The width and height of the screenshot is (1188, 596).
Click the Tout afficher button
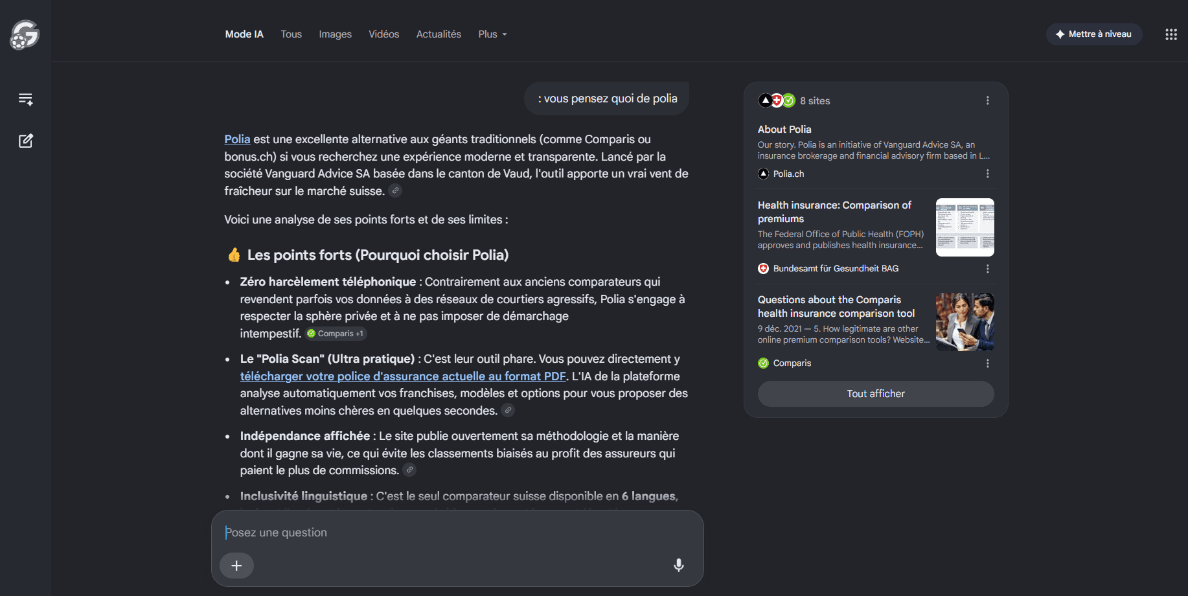pos(876,394)
